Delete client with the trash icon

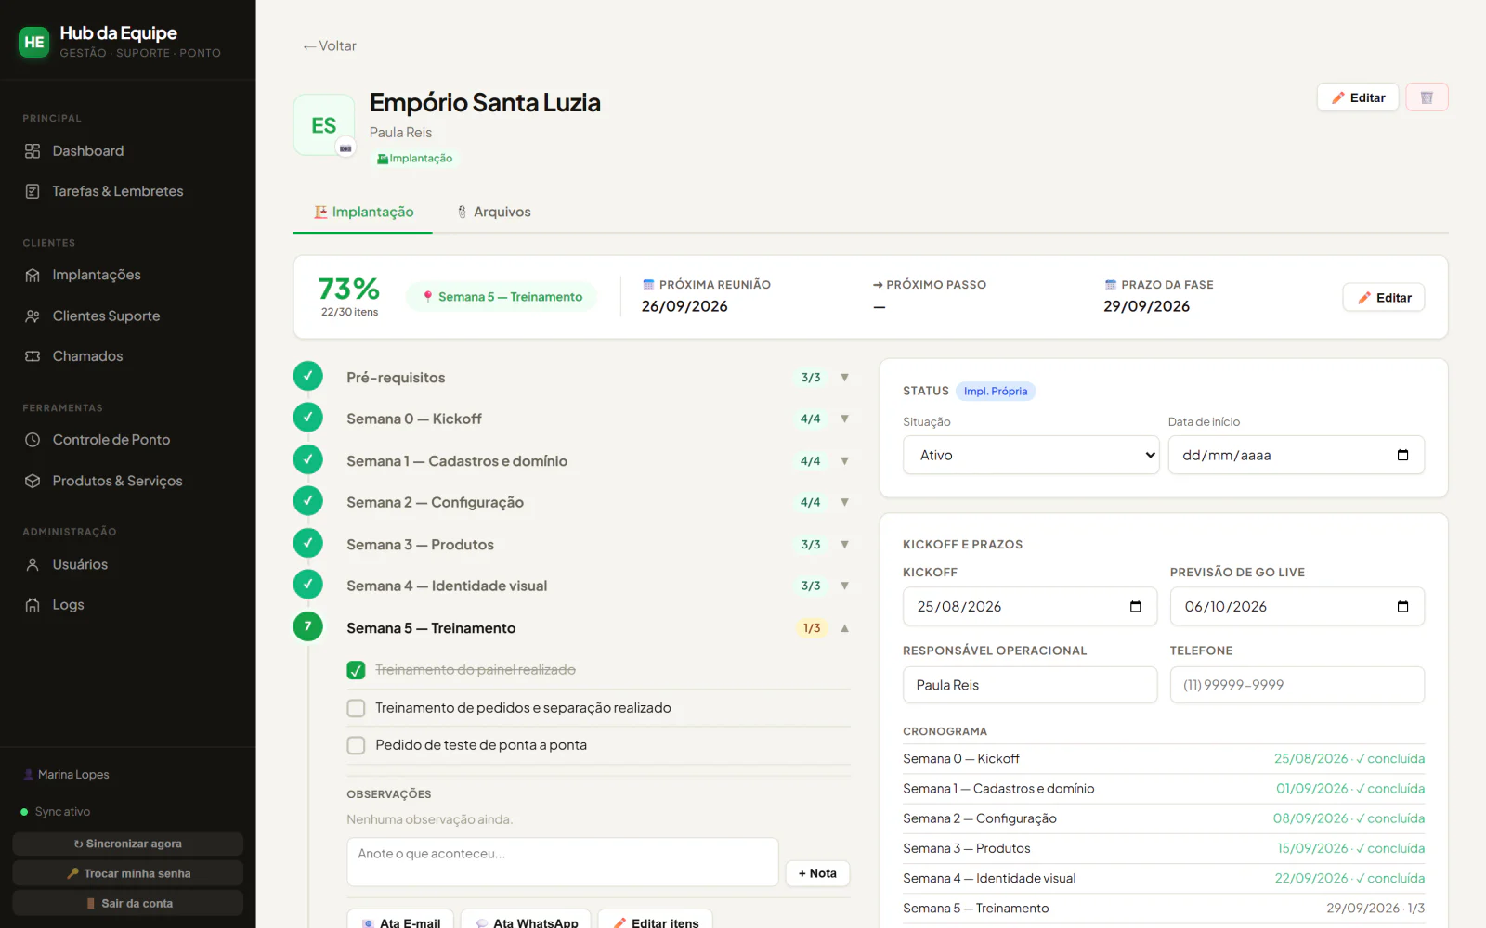[x=1427, y=97]
